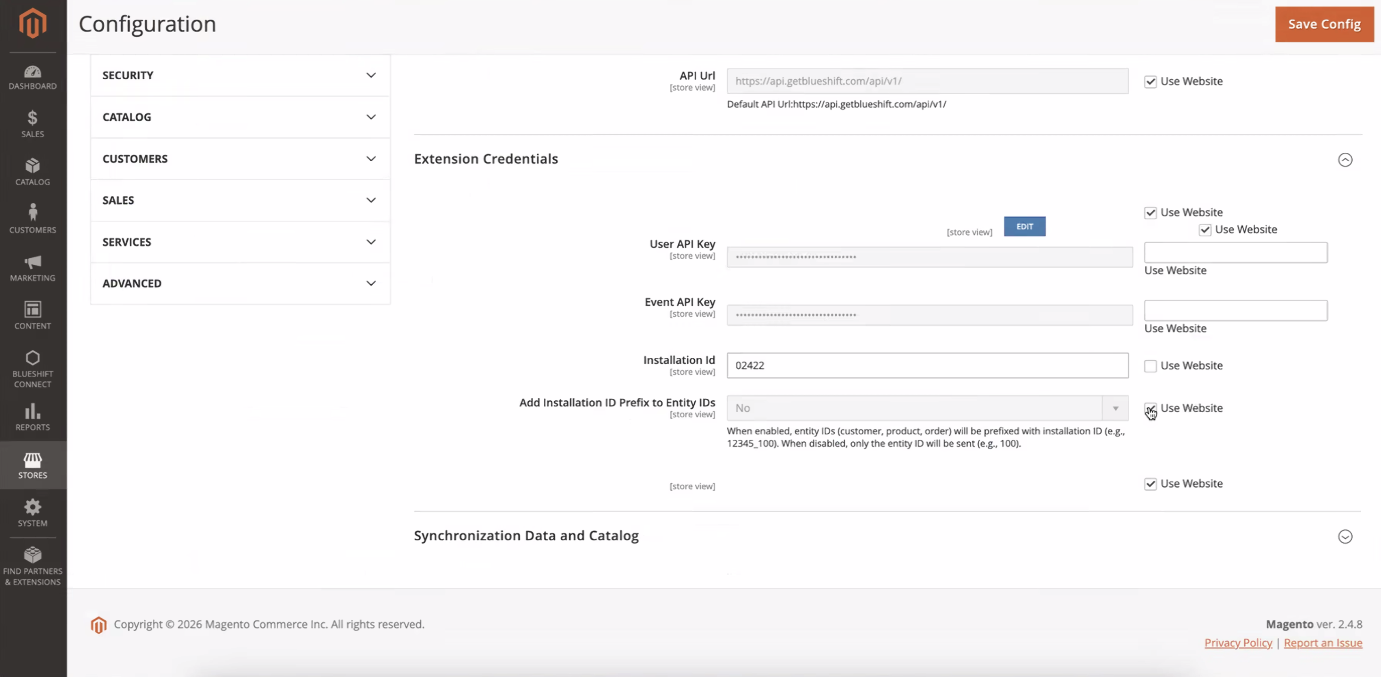Click the API Url input field
Viewport: 1381px width, 677px height.
tap(927, 82)
